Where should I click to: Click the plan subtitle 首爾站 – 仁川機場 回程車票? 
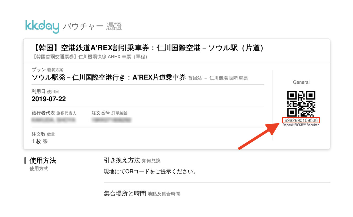218,78
